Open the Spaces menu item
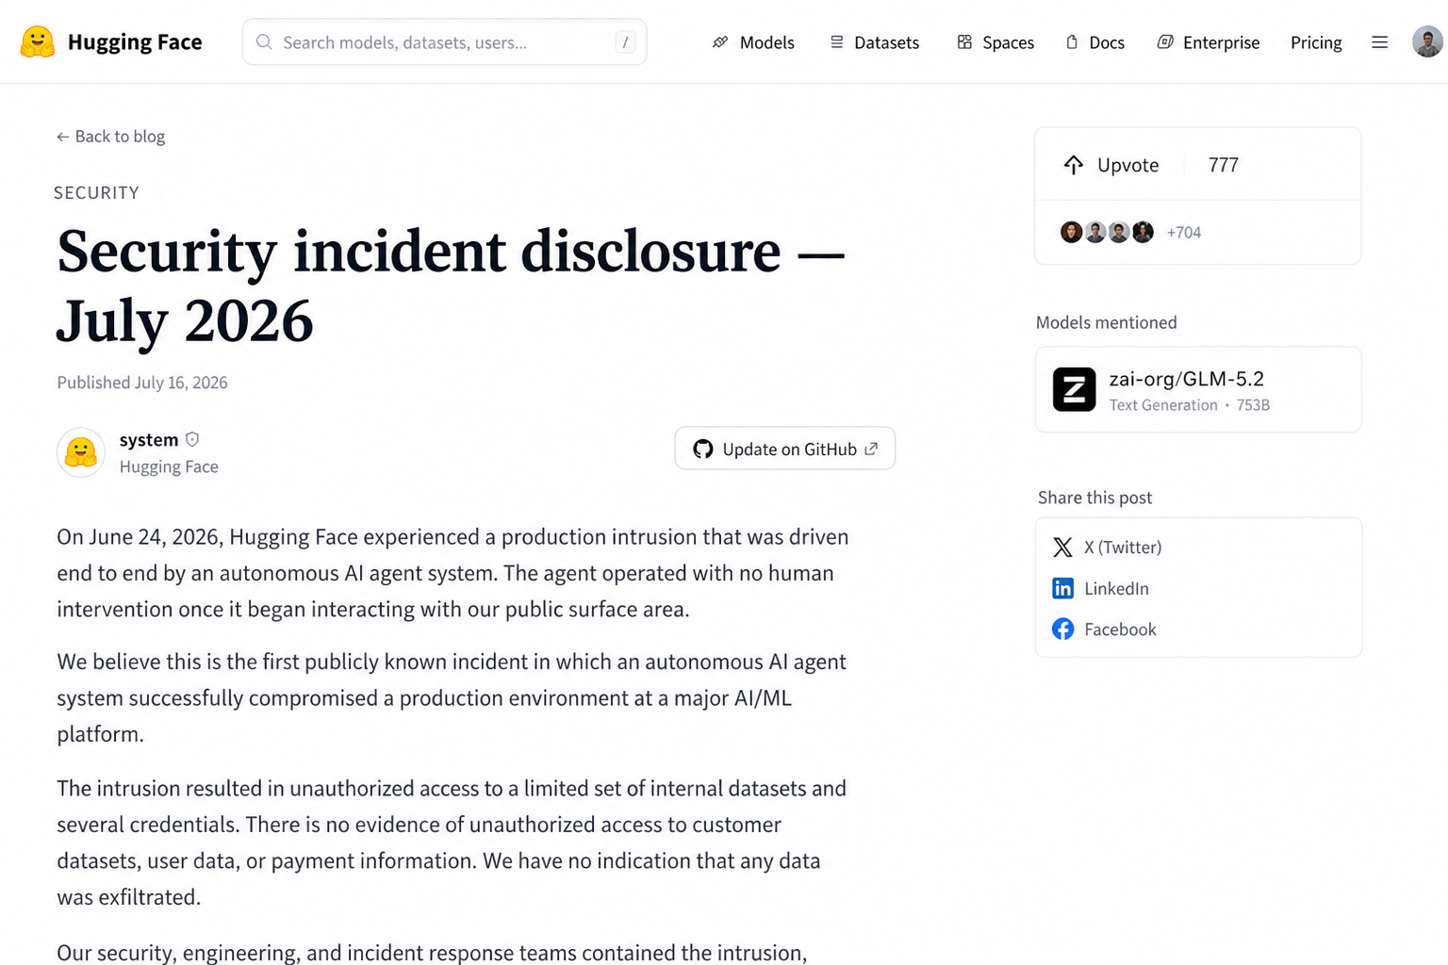This screenshot has width=1448, height=965. tap(995, 42)
